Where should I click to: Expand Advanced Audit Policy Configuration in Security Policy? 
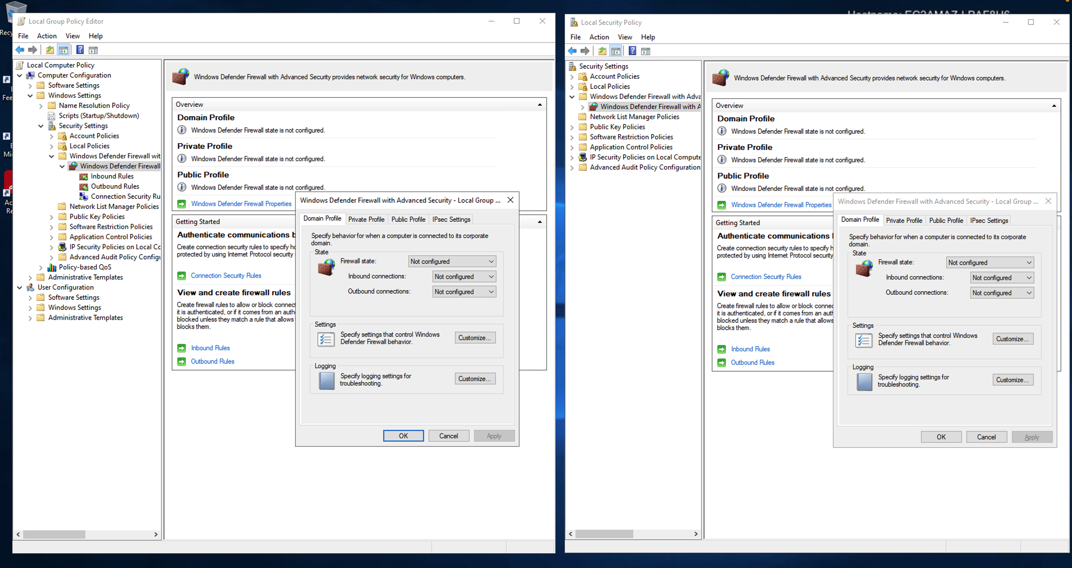(572, 168)
